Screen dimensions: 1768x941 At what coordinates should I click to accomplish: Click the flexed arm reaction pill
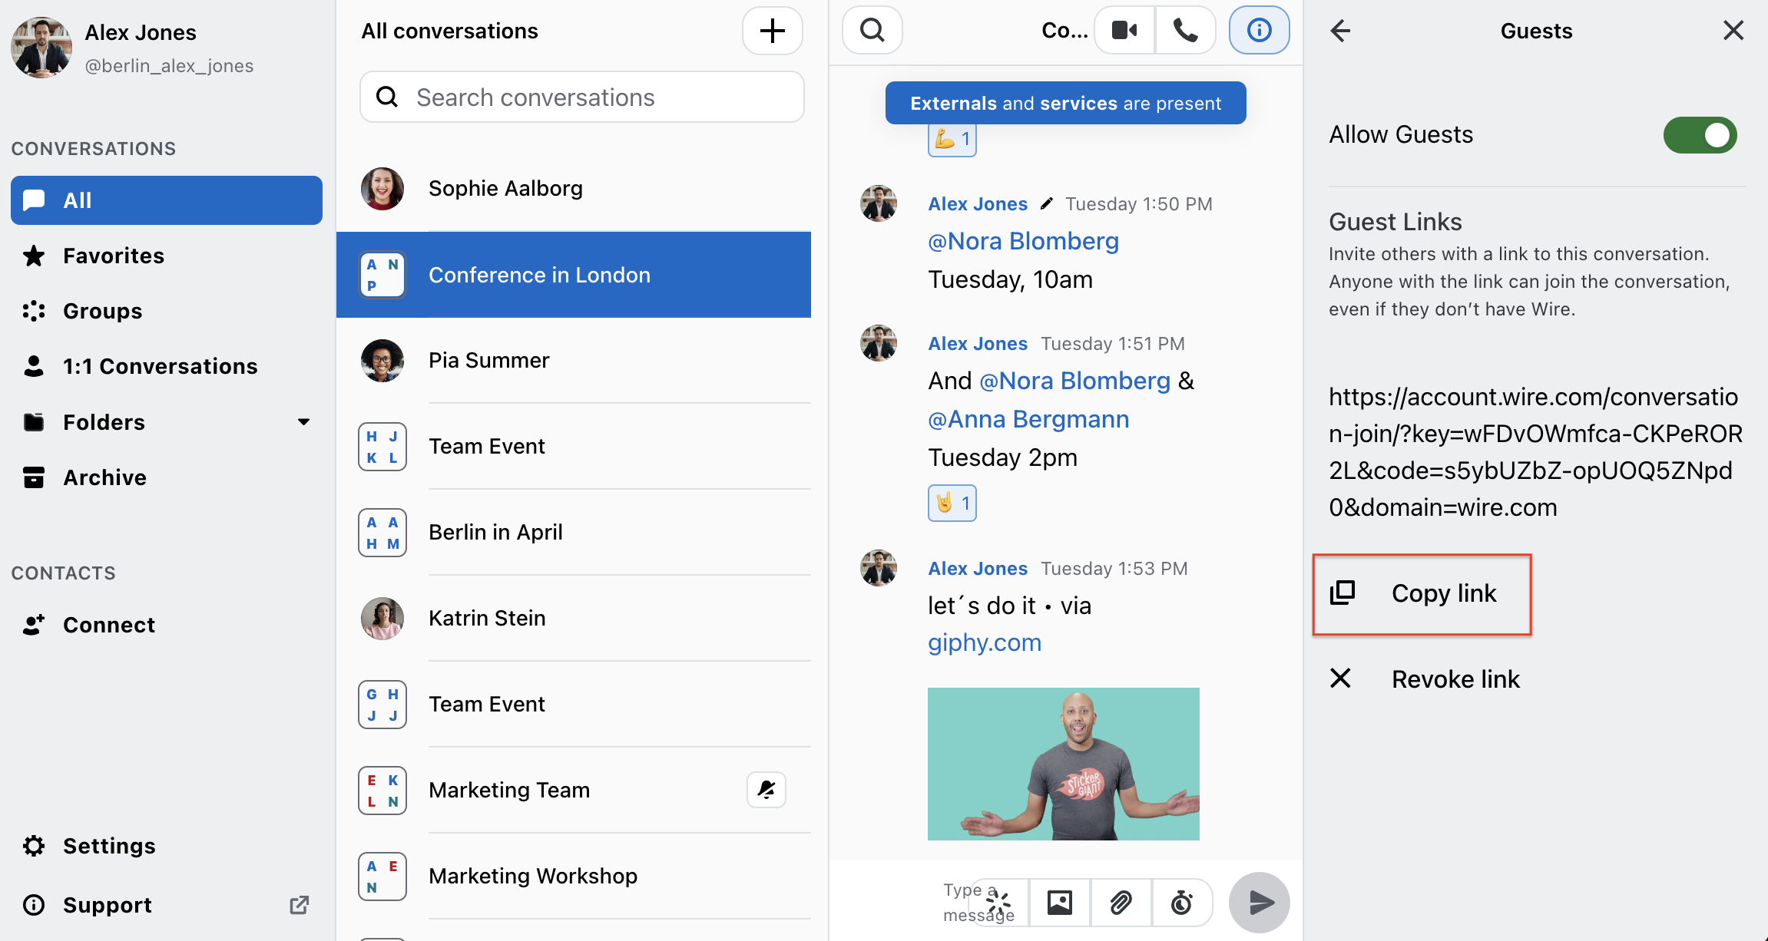click(x=952, y=140)
